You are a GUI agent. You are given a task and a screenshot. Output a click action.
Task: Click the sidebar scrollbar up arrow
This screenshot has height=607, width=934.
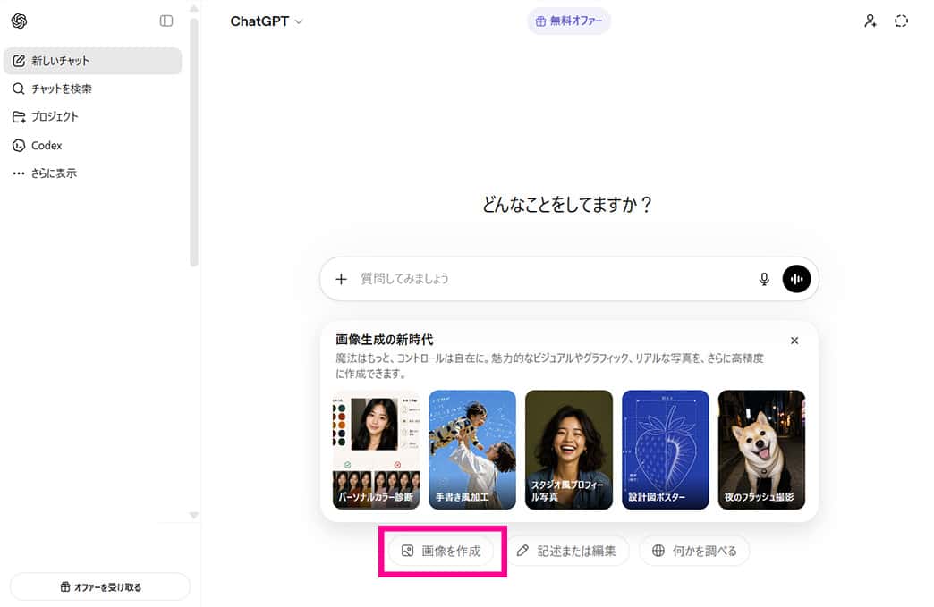[193, 8]
